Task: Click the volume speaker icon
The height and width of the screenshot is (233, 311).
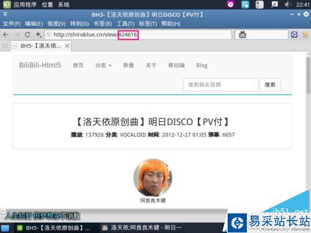Action: click(287, 4)
